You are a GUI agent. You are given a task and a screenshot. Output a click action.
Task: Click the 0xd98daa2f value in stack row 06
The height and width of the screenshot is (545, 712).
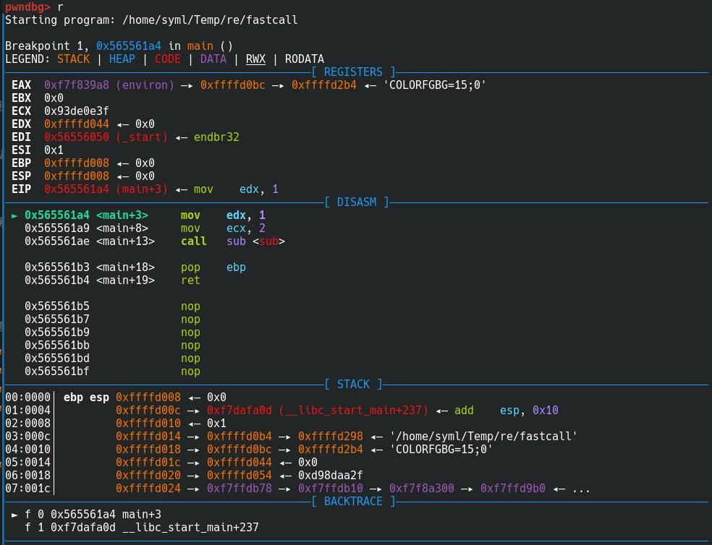[330, 476]
